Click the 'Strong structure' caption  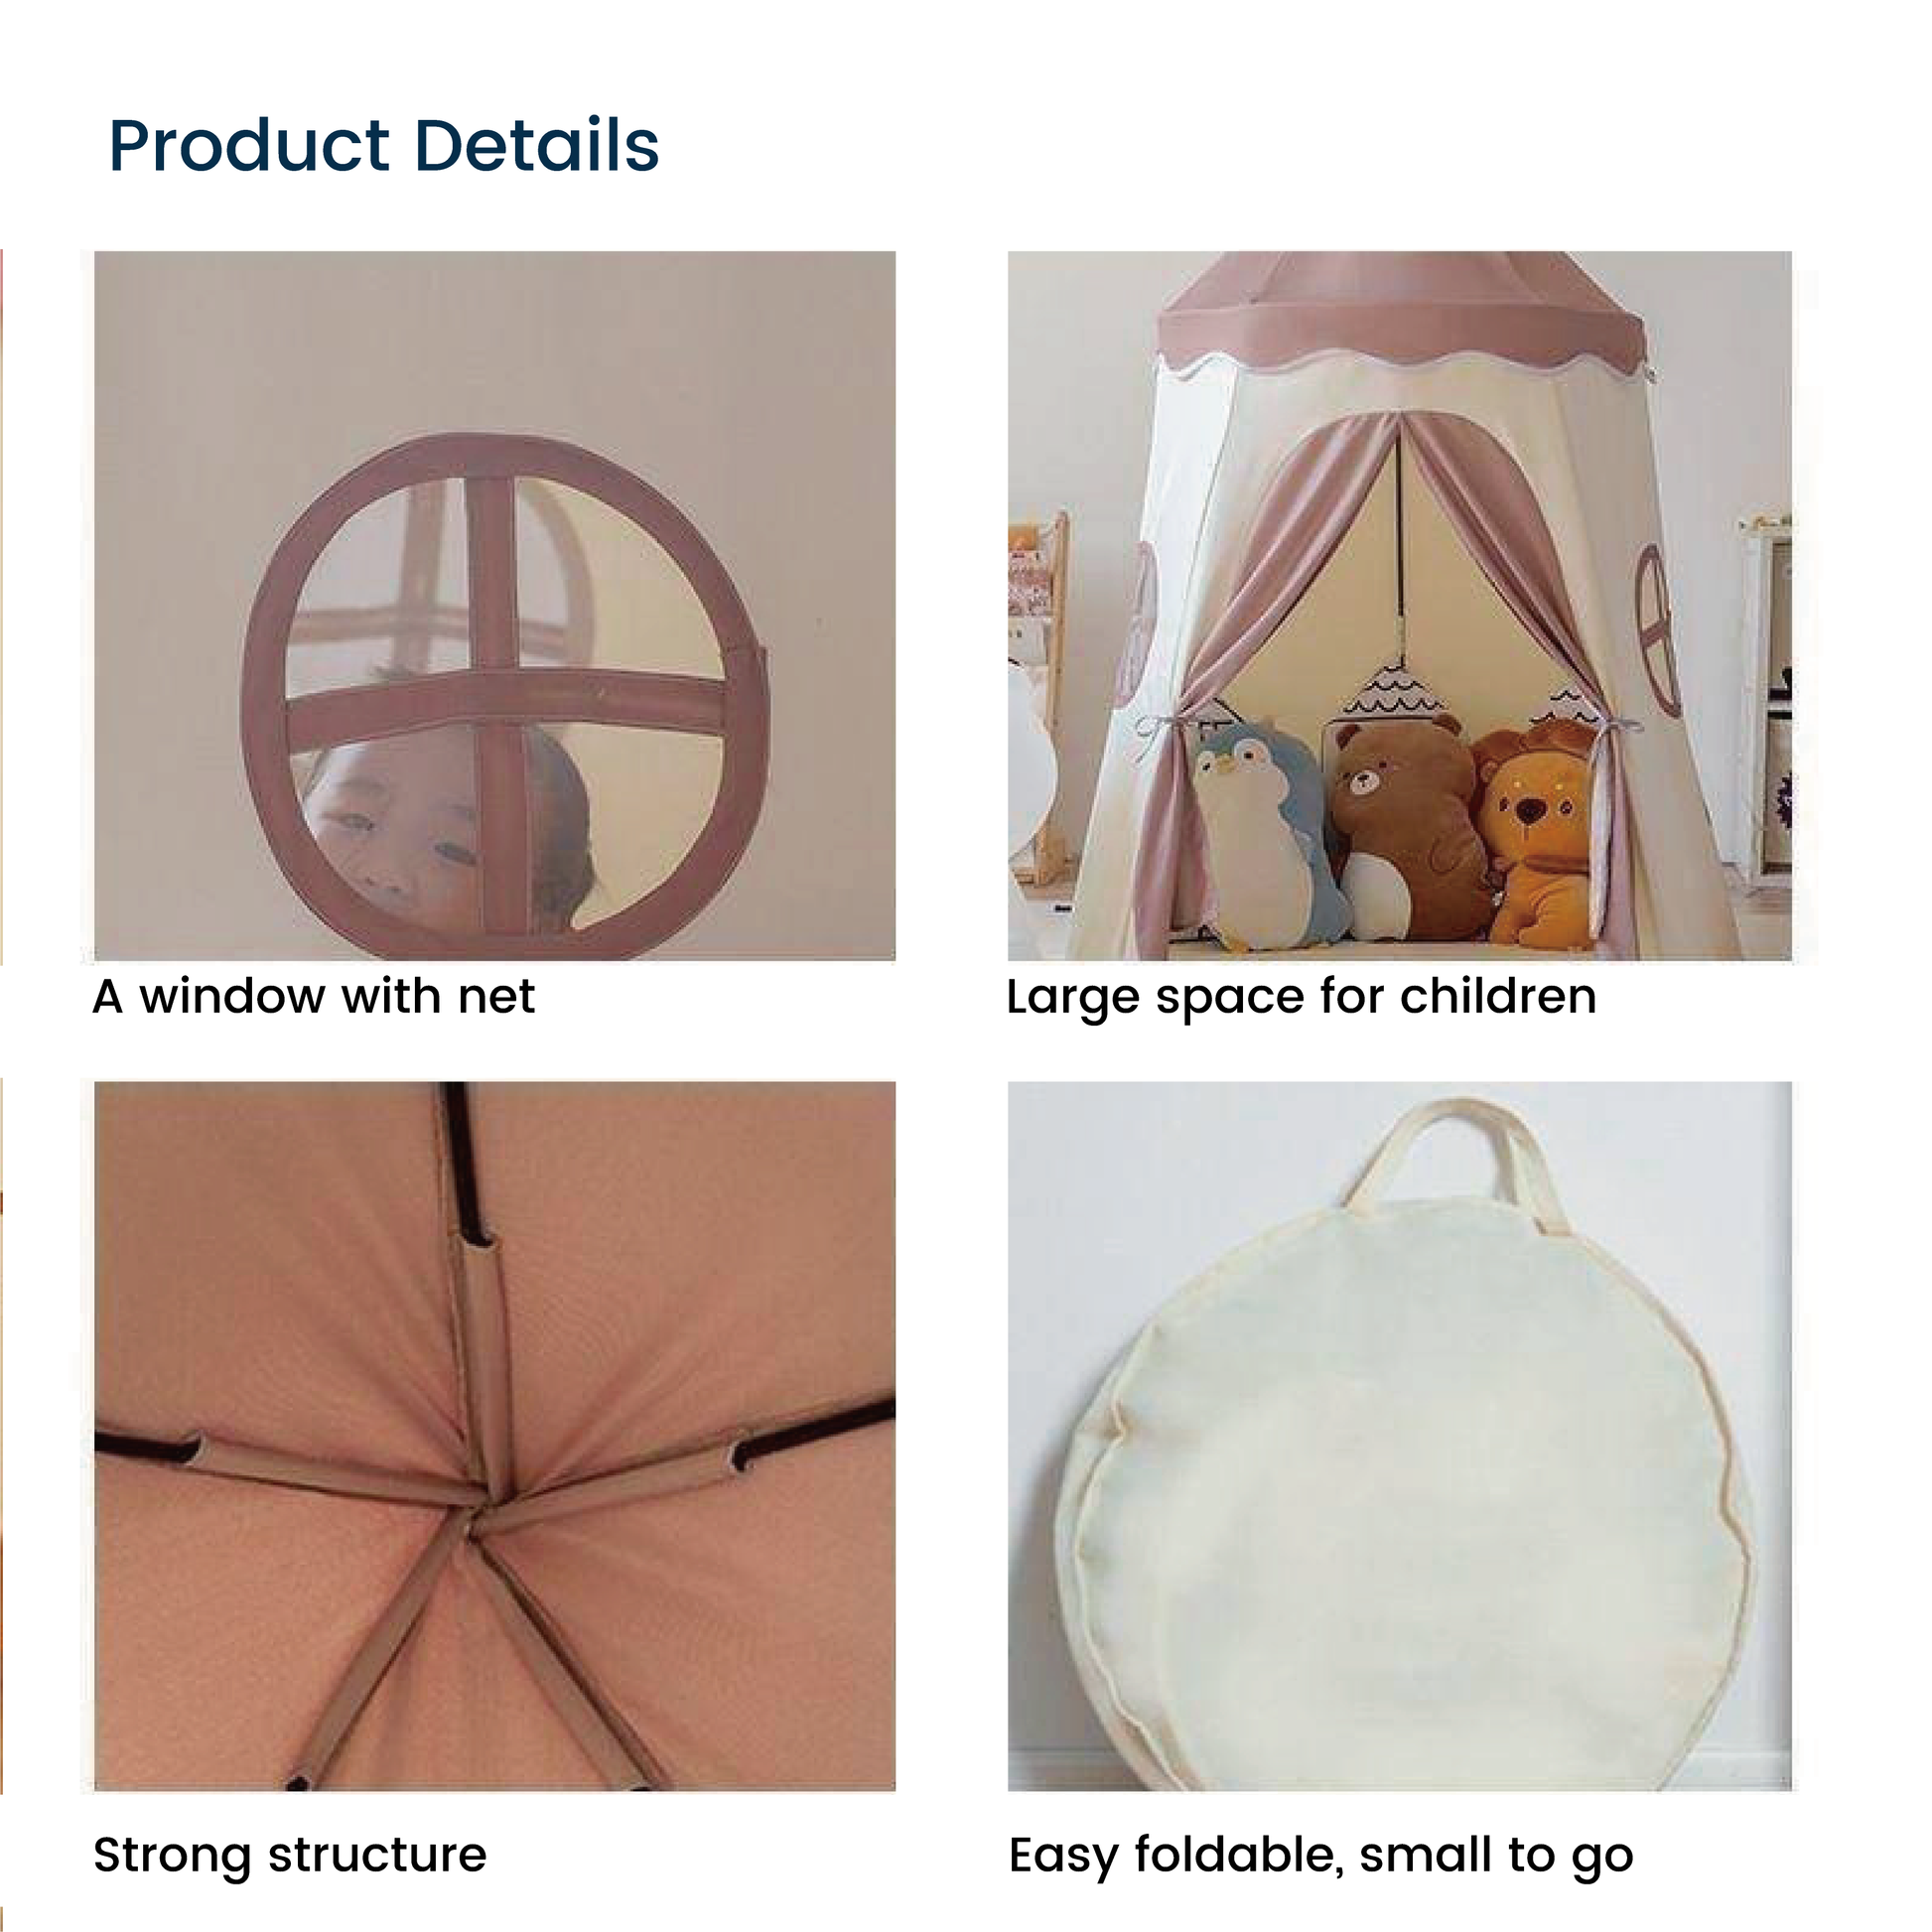tap(290, 1855)
